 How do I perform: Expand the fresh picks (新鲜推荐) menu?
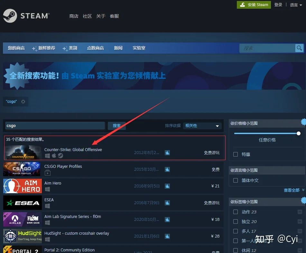point(43,48)
